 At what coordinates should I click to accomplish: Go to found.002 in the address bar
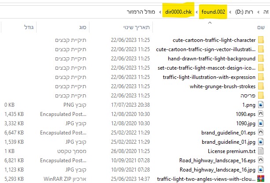(x=213, y=12)
